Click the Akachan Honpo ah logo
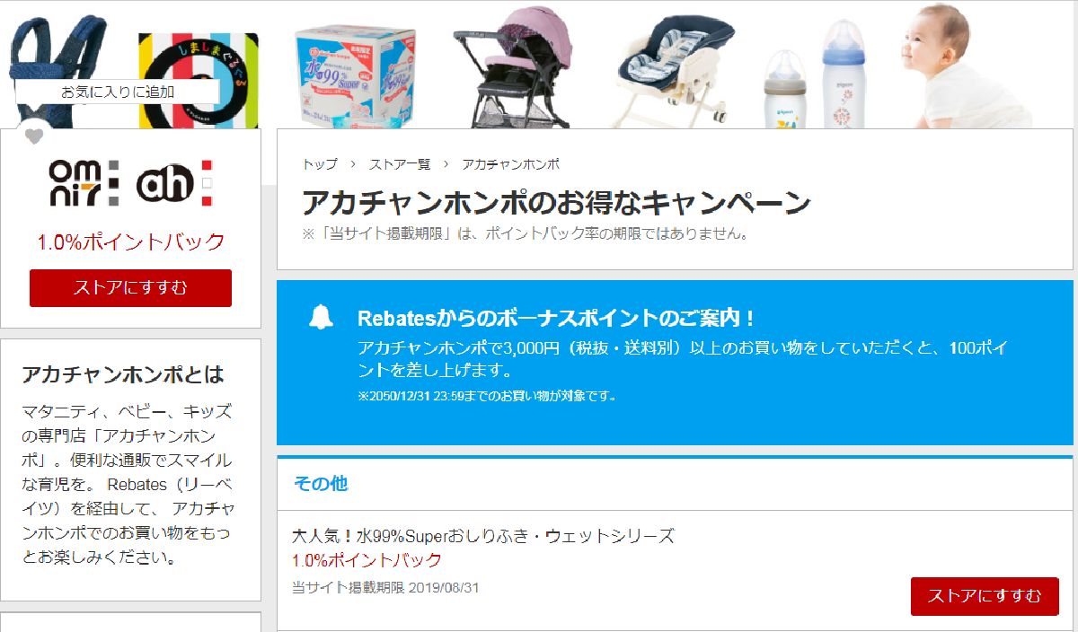The width and height of the screenshot is (1078, 632). (176, 184)
